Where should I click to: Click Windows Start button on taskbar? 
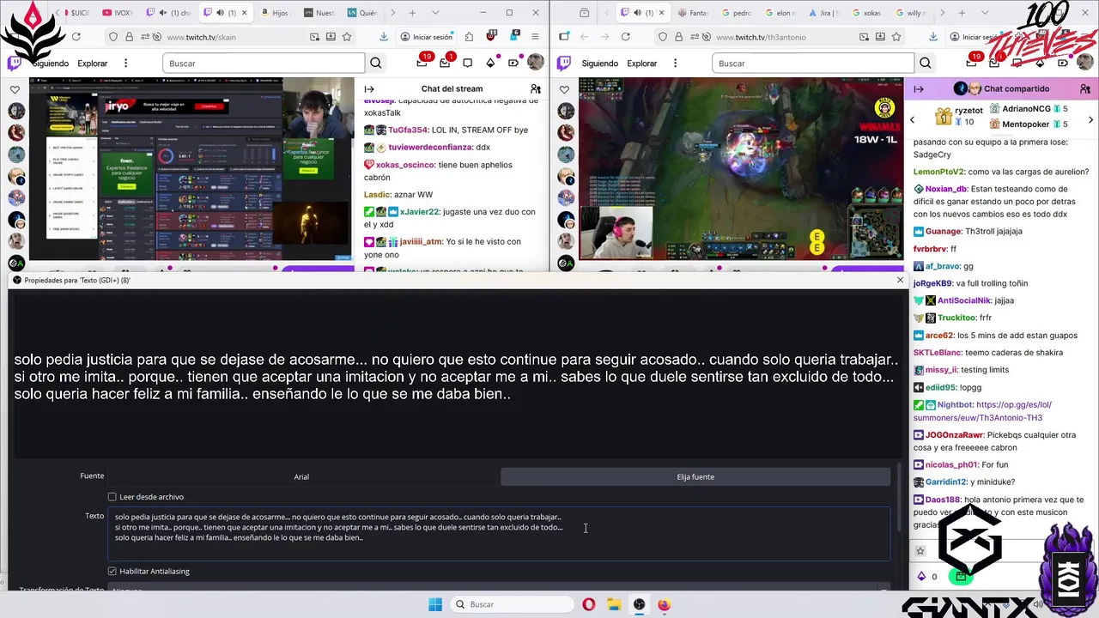coord(435,604)
